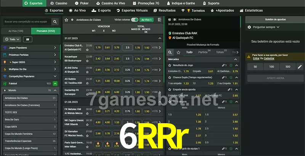Screen dimensions: 305x156
Task: Select the 100 quick stake button
Action: click(x=271, y=67)
